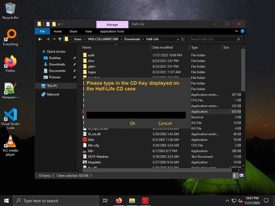This screenshot has height=206, width=275.
Task: Select This PC in navigation pane
Action: click(x=52, y=86)
